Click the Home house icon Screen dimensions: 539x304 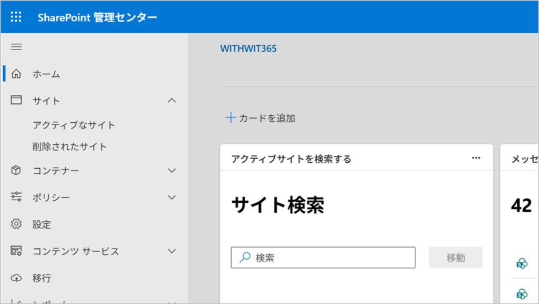coord(16,74)
